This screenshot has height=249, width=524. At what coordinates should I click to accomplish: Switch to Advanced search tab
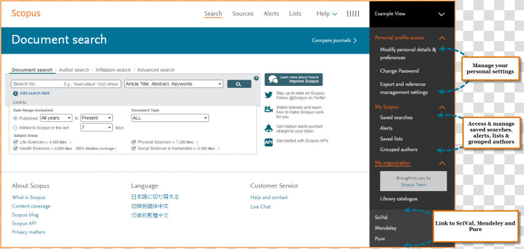[156, 70]
